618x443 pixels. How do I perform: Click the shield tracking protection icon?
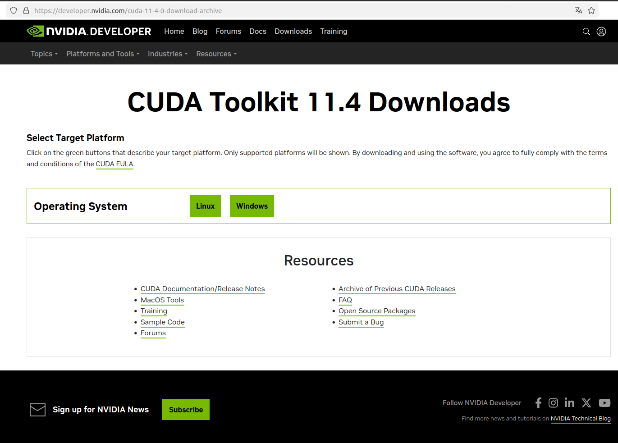click(14, 10)
